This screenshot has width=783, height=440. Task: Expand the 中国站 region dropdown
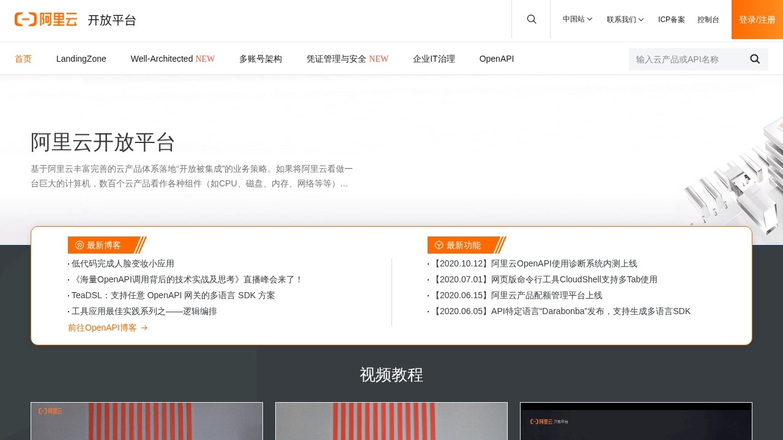coord(577,20)
